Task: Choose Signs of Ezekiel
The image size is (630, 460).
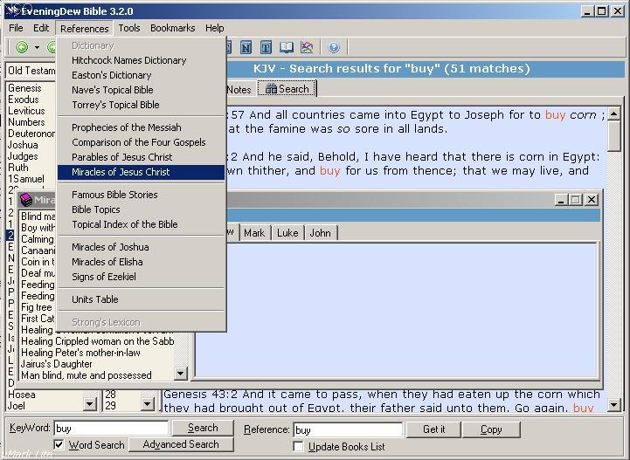Action: point(141,277)
